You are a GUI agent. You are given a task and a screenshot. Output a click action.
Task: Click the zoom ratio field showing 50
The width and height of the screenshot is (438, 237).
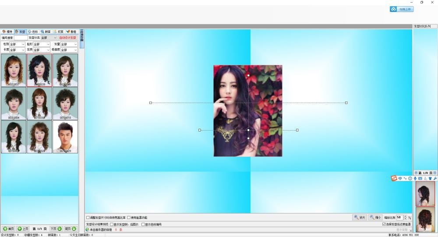click(x=399, y=217)
